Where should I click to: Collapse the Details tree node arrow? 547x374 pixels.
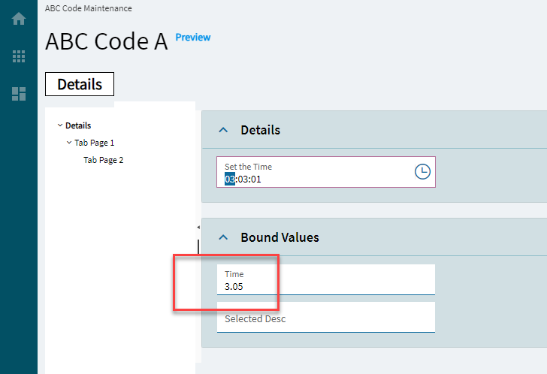(x=60, y=125)
